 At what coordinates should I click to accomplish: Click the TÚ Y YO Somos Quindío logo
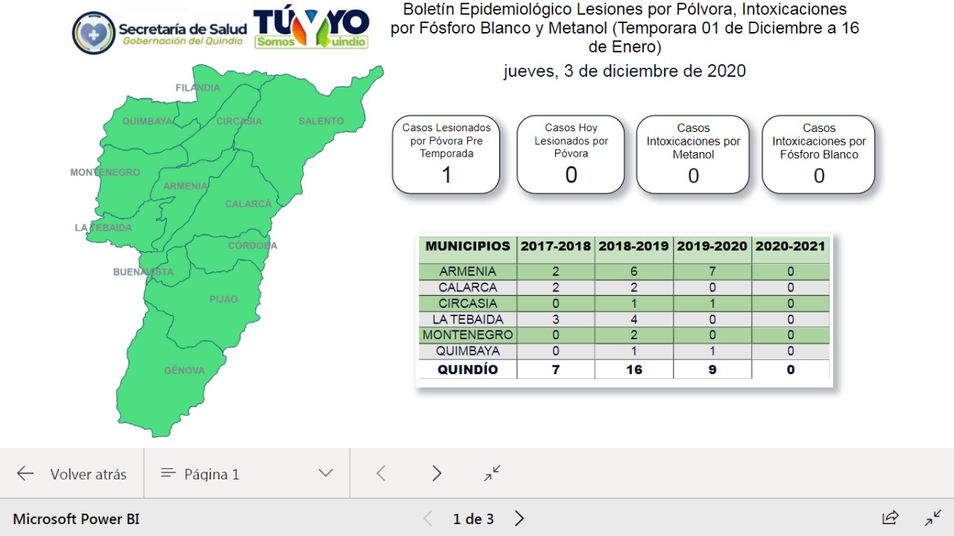pyautogui.click(x=312, y=29)
